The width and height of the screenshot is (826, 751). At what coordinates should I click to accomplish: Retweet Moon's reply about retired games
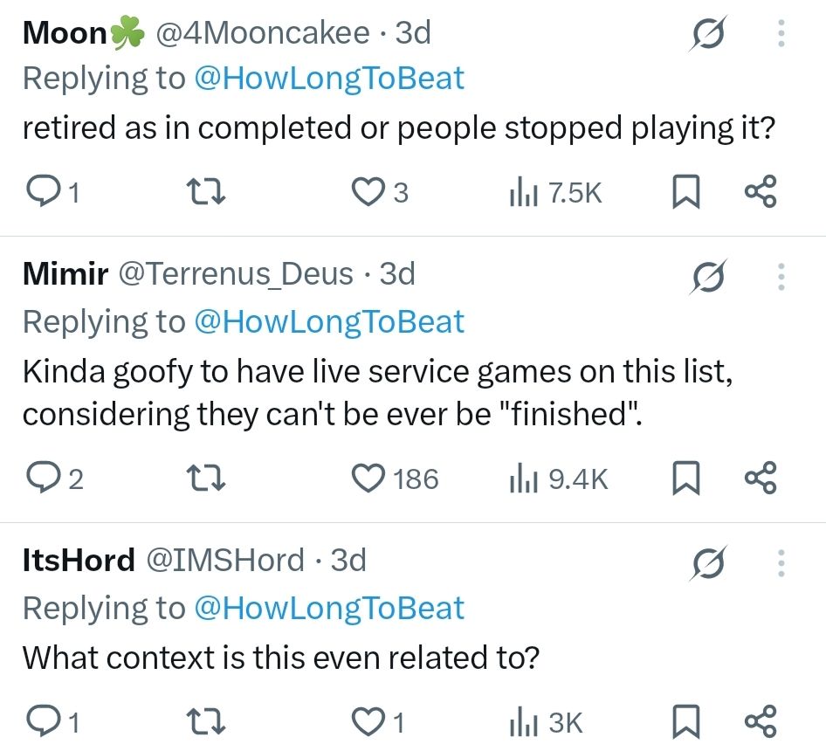(x=207, y=191)
